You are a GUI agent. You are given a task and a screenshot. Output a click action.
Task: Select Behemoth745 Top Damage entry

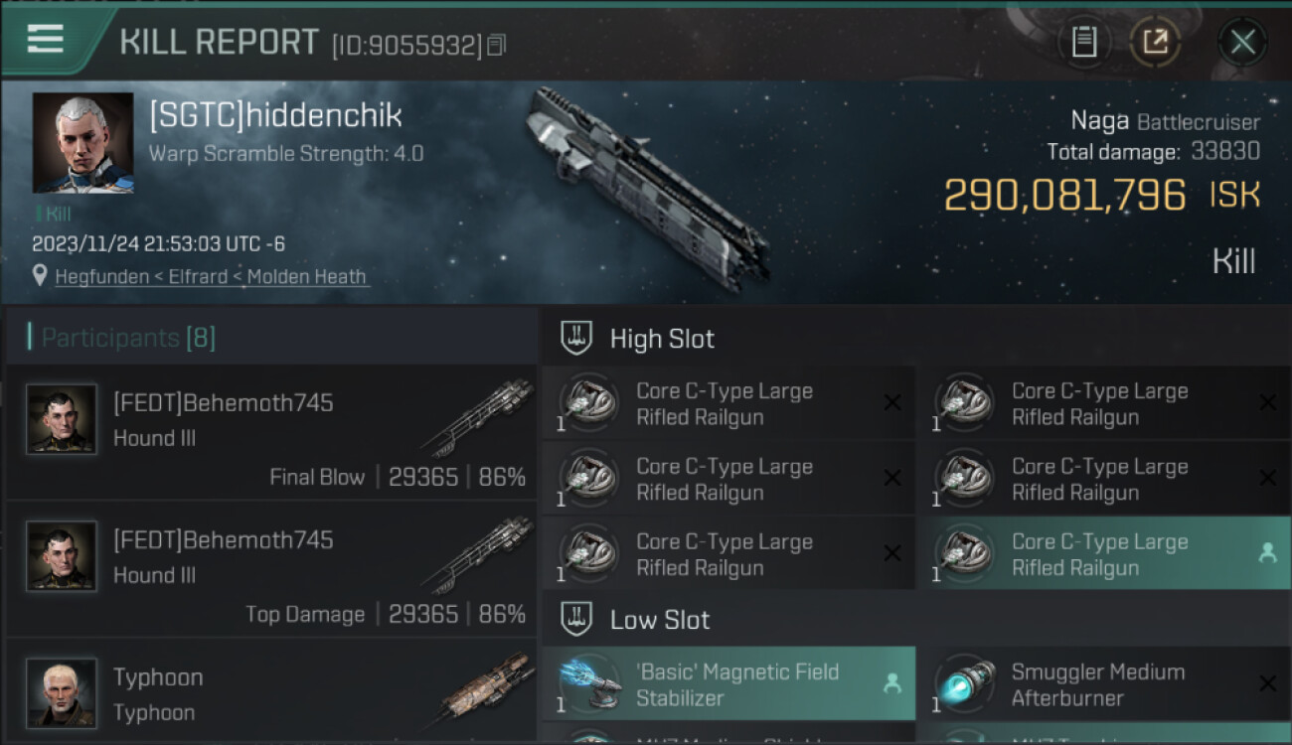pos(271,569)
